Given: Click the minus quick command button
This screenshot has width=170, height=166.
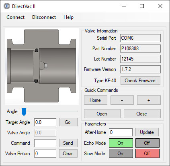Looking at the screenshot, I should pos(122,100).
